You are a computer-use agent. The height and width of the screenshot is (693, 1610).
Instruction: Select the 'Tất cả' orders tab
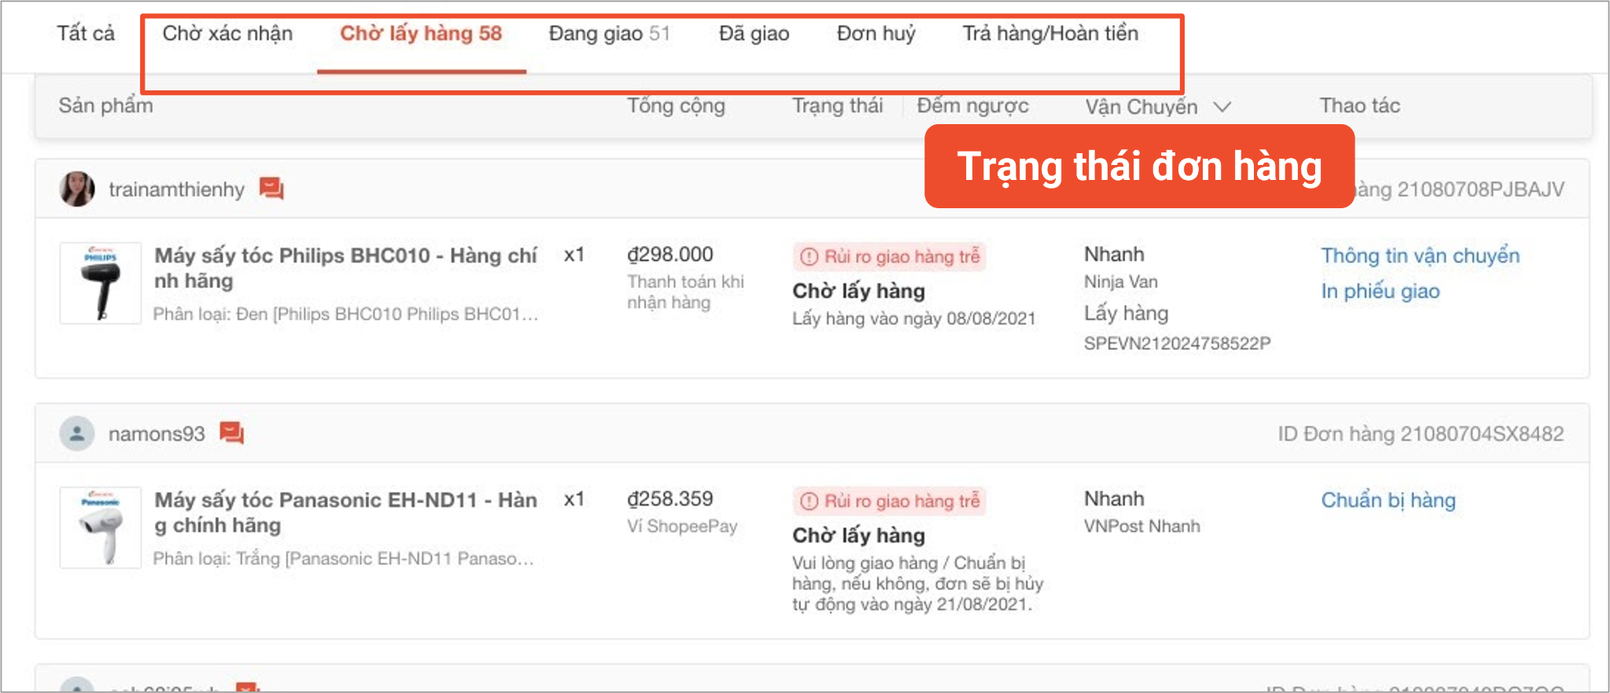(x=85, y=33)
